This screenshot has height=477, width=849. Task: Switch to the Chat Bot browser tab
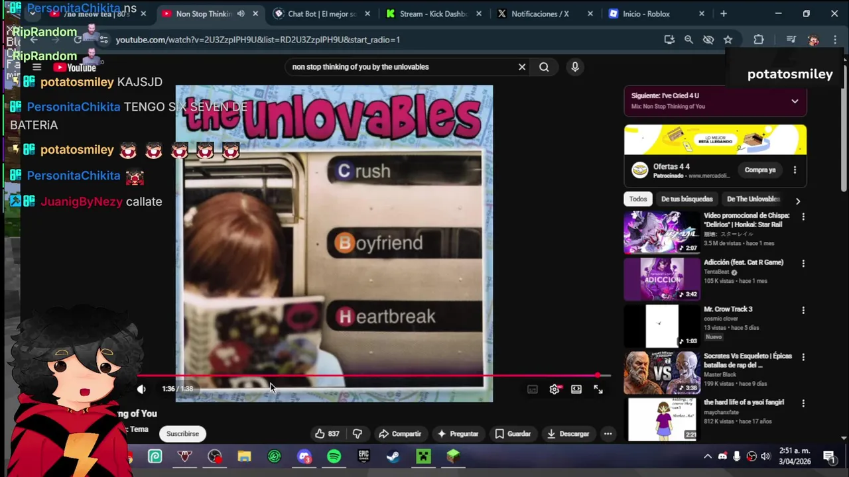(322, 14)
